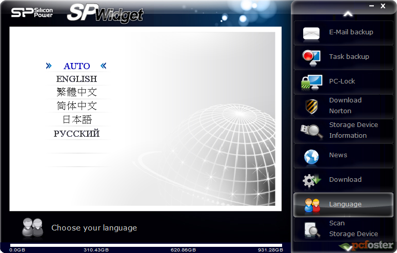Click the PC-Lock padlock monitor icon
Image resolution: width=397 pixels, height=253 pixels.
click(312, 82)
